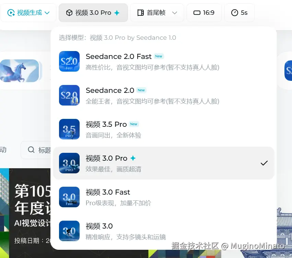Expand the 首尾帧 dropdown chevron
292x258 pixels.
[x=174, y=12]
